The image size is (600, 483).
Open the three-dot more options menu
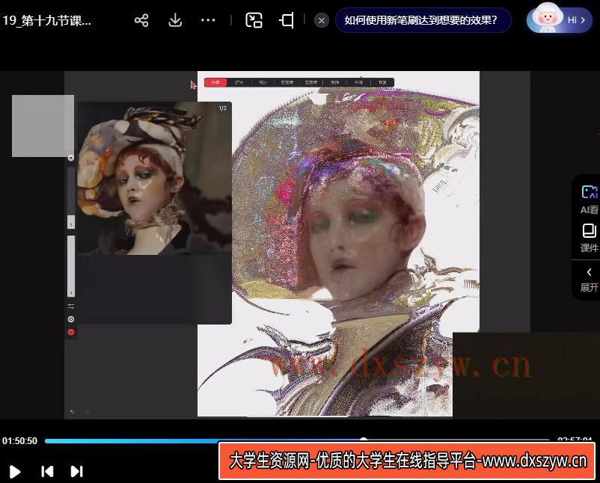click(208, 20)
